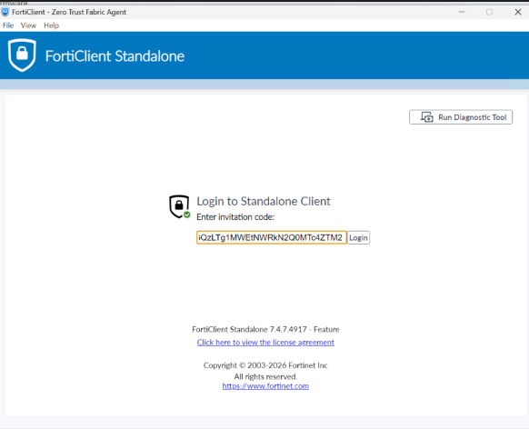This screenshot has height=429, width=529.
Task: Run the Diagnostic Tool
Action: (x=461, y=117)
